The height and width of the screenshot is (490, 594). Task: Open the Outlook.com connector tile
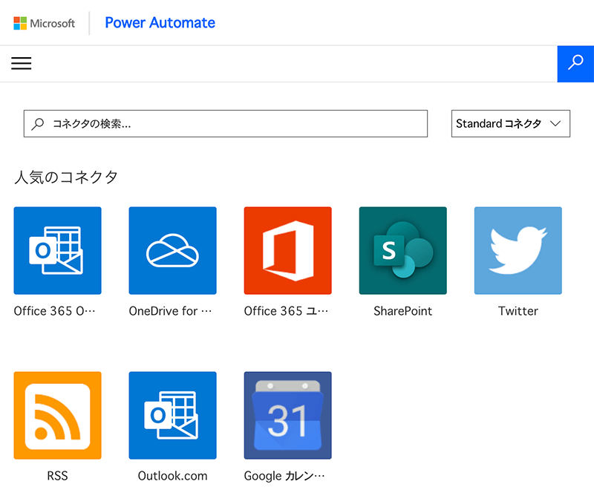tap(173, 416)
